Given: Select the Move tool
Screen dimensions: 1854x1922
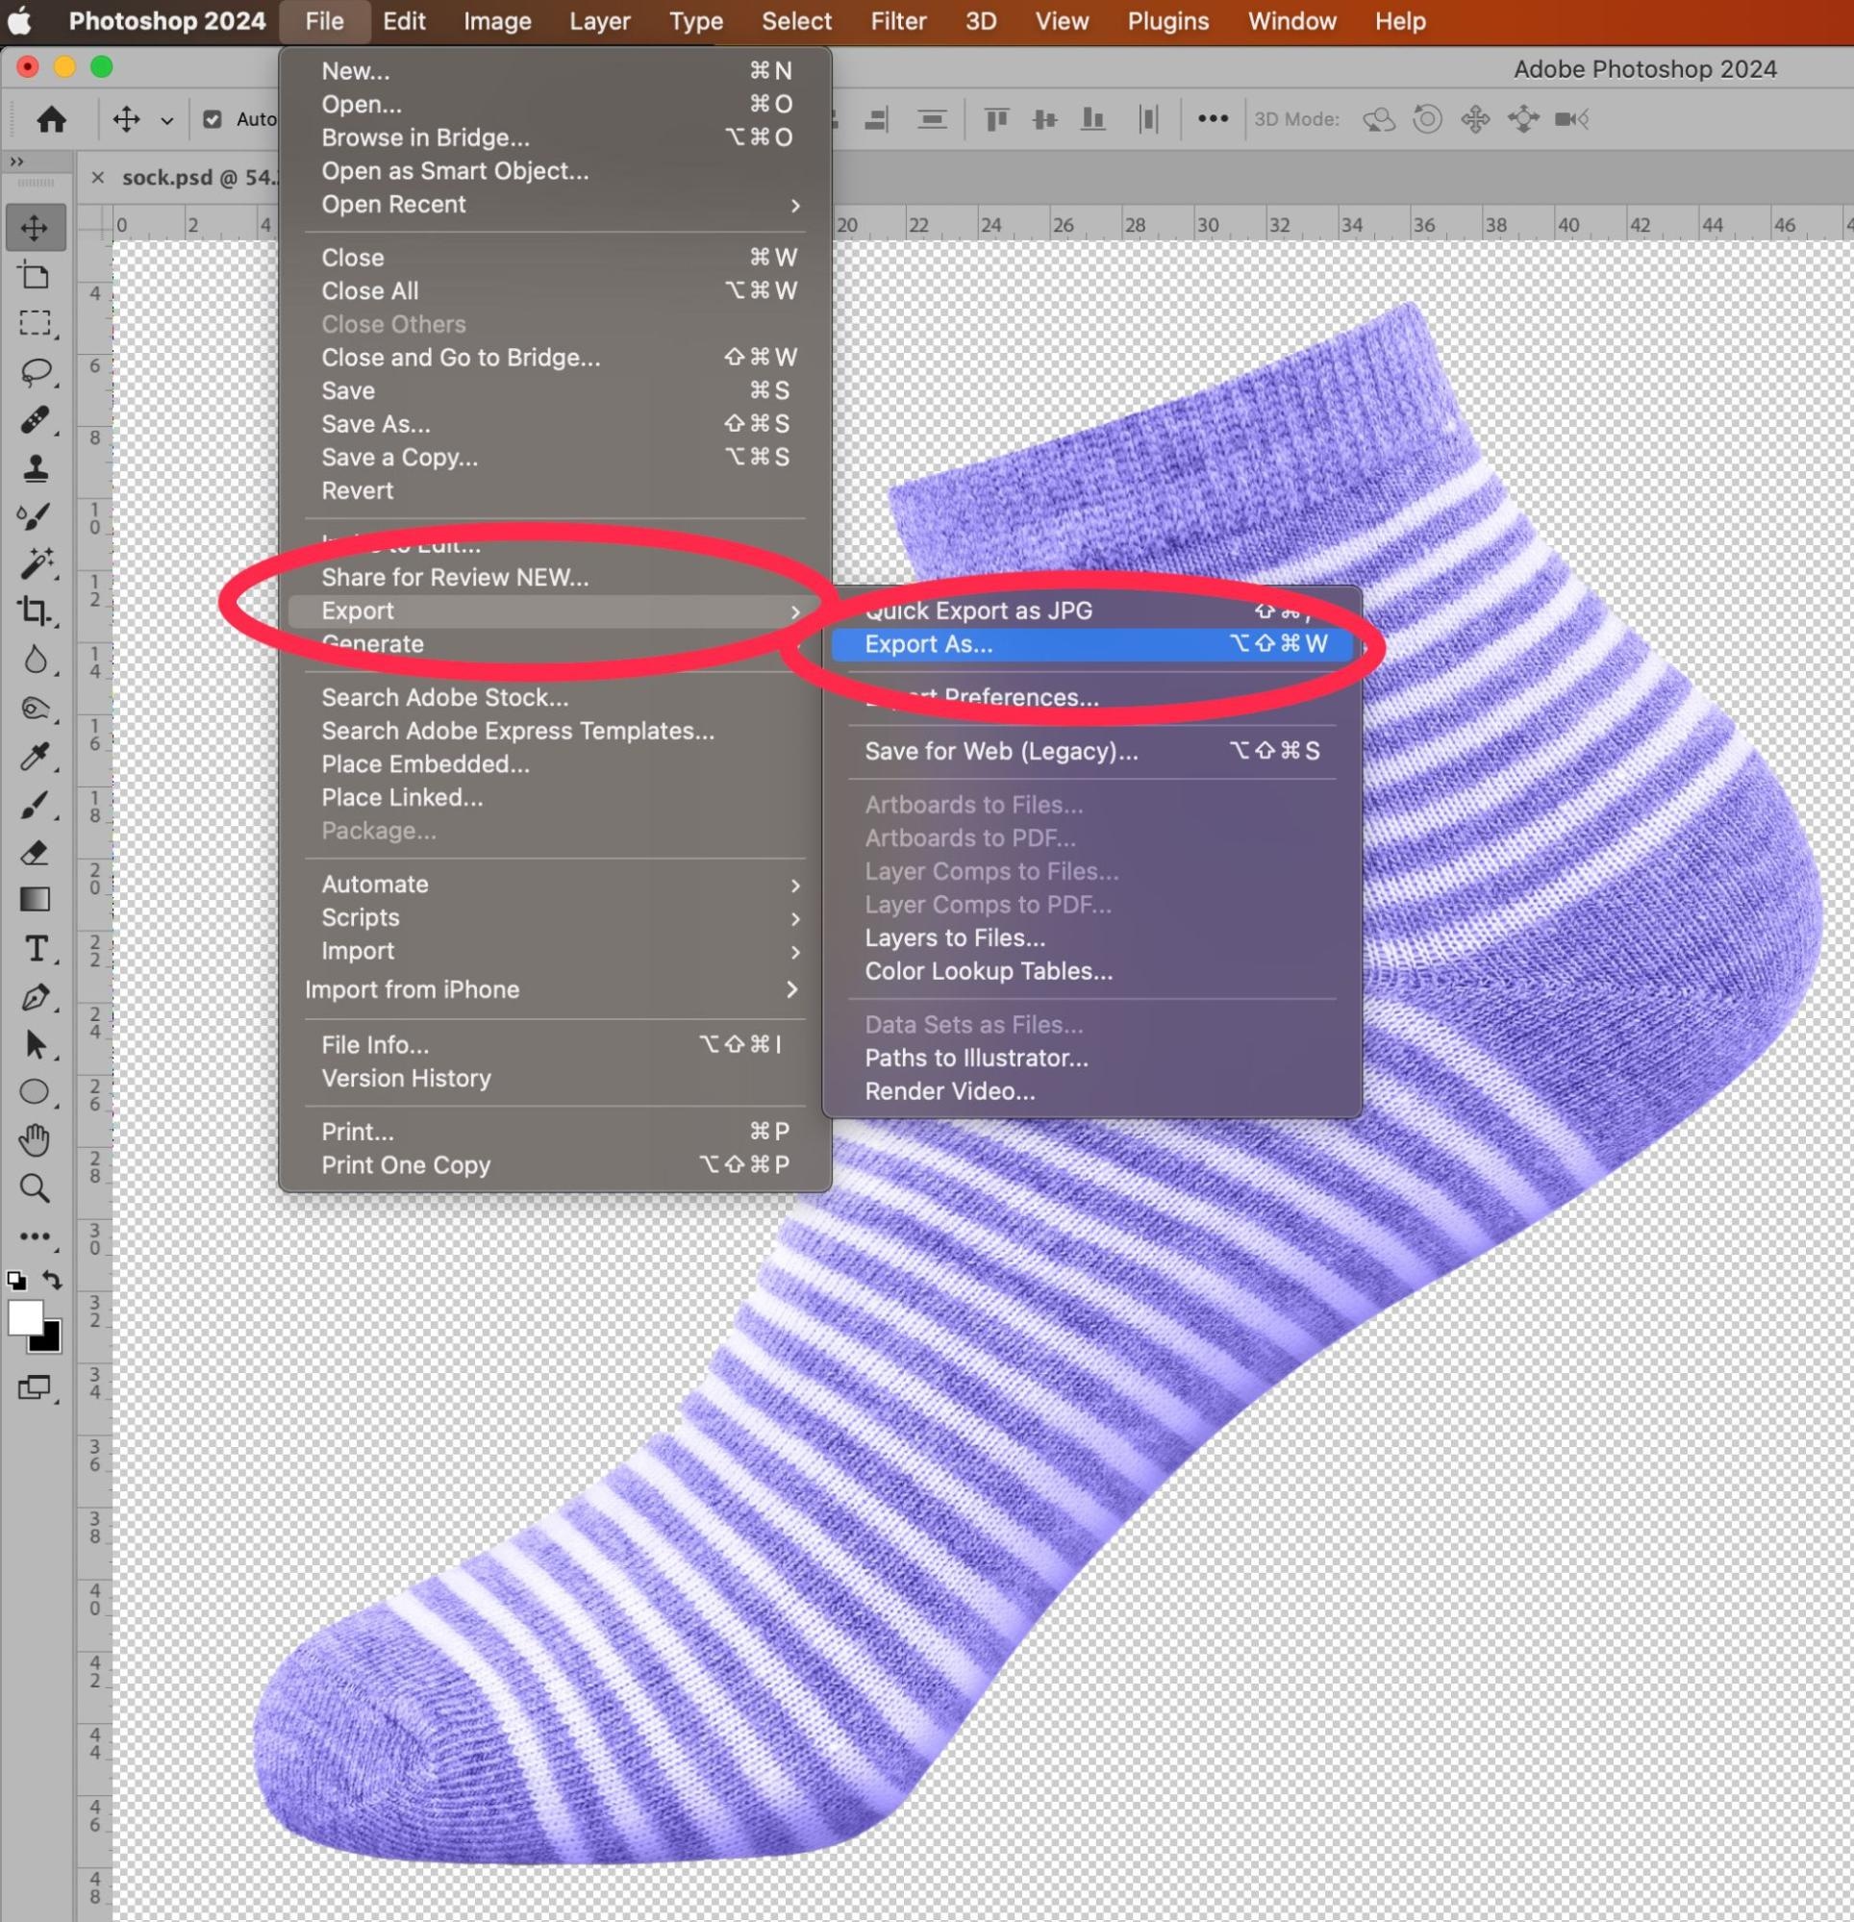Looking at the screenshot, I should click(37, 228).
